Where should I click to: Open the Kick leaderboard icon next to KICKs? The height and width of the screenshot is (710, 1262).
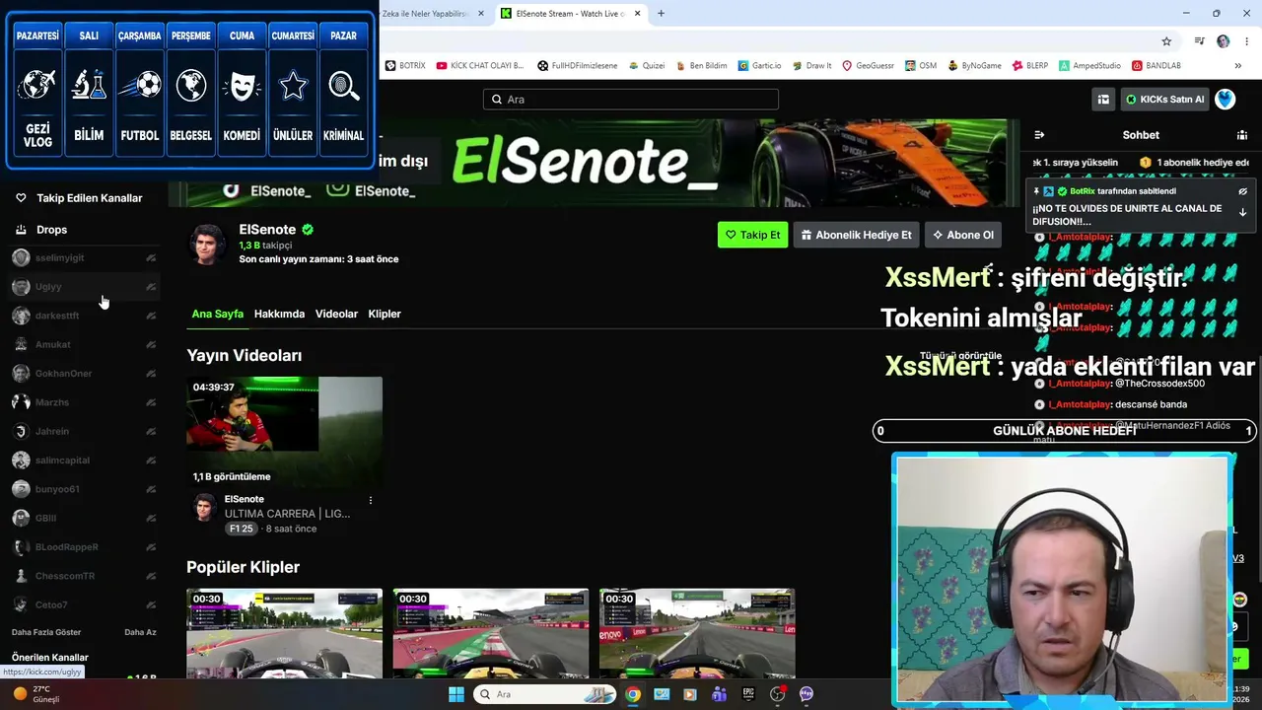point(1103,100)
